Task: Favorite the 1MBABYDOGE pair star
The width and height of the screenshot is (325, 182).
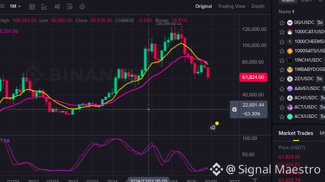Action: pyautogui.click(x=282, y=69)
